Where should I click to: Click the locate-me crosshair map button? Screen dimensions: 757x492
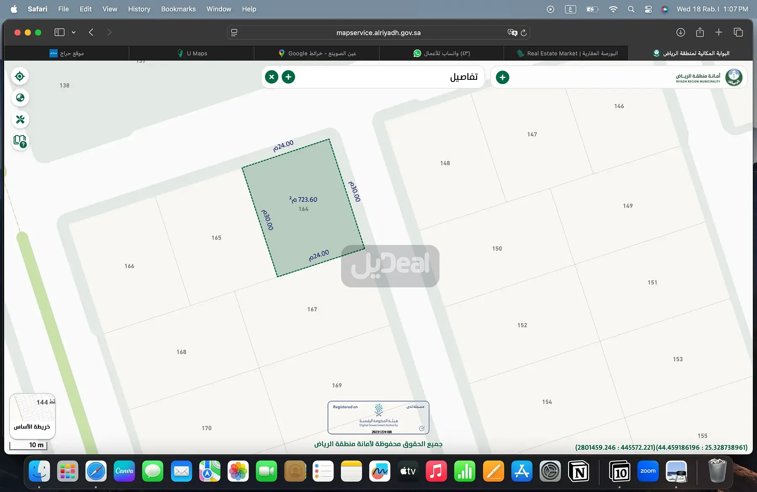click(20, 76)
